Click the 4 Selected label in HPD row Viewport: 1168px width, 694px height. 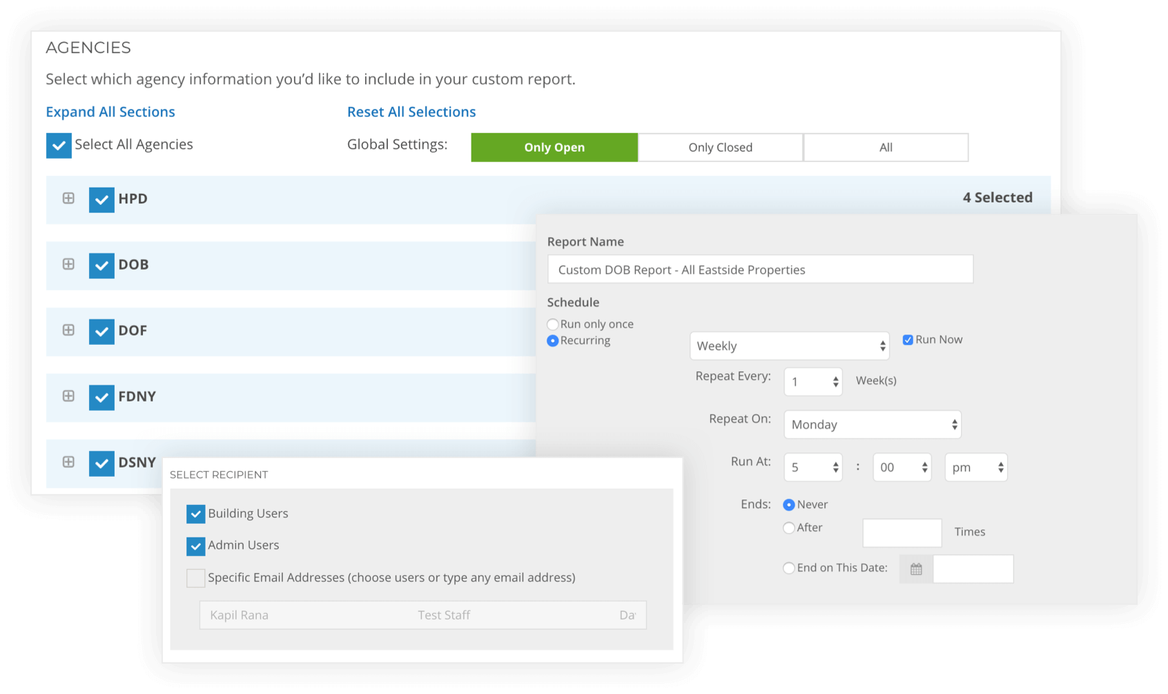[x=997, y=197]
